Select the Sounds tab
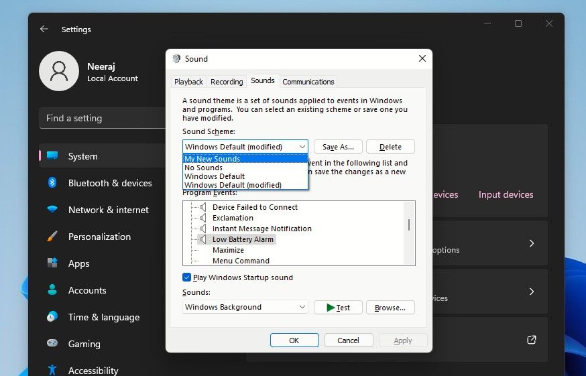 coord(263,80)
